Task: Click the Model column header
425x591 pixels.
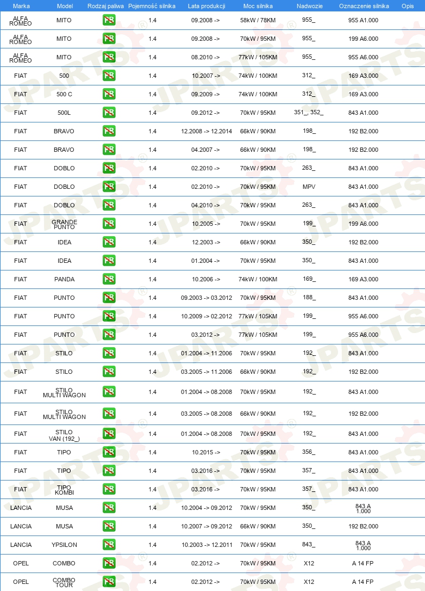Action: pos(65,6)
